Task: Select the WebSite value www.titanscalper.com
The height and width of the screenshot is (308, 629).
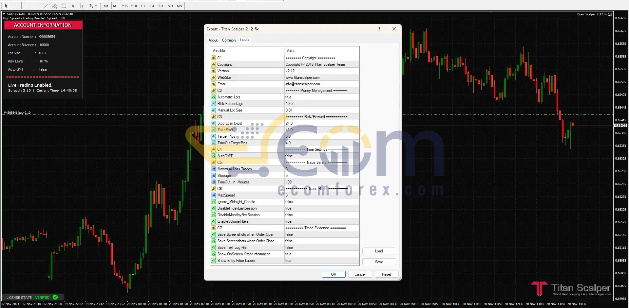Action: point(322,77)
